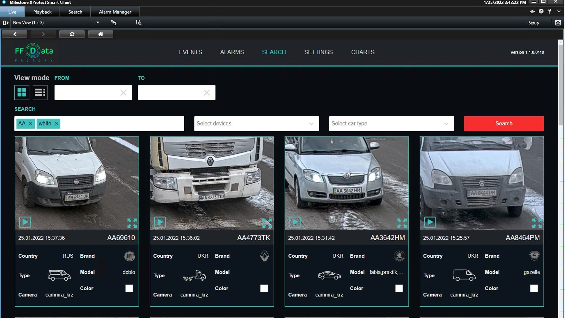Open the Milestone Search tab

(x=75, y=12)
